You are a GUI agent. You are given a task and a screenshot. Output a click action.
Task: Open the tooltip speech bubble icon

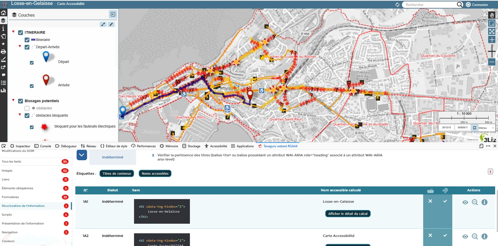[x=3, y=75]
